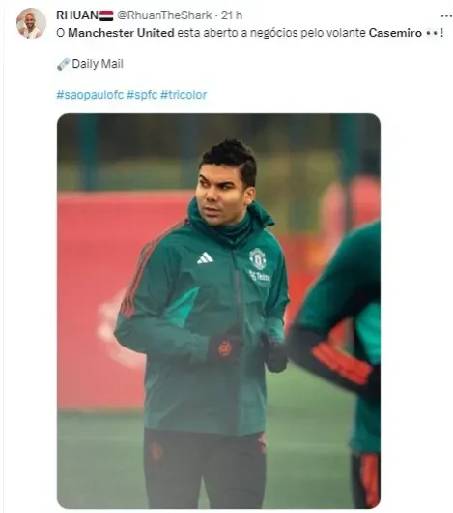Follow the #tricolor hashtag
This screenshot has height=513, width=453.
point(184,95)
